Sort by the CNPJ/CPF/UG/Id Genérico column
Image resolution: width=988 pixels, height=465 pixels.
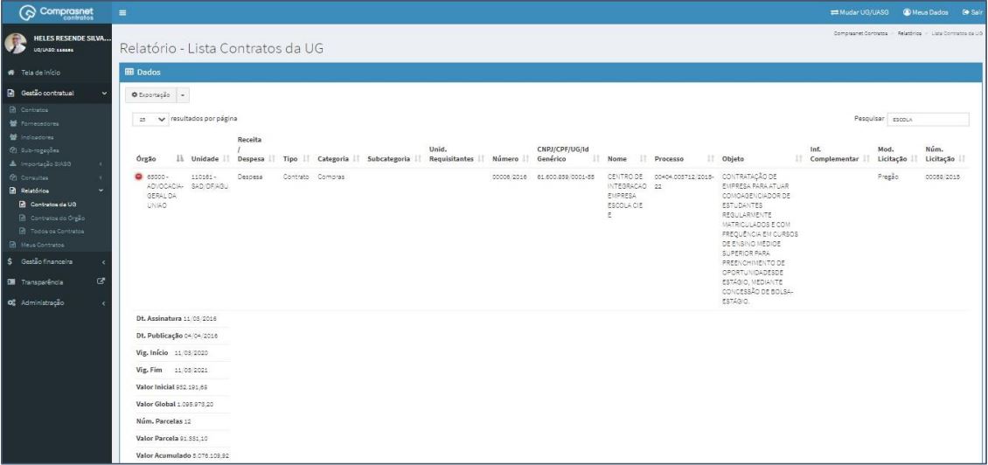pos(569,154)
